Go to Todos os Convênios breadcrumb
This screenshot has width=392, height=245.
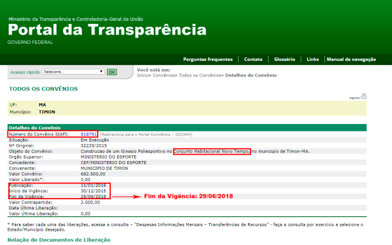tap(200, 75)
